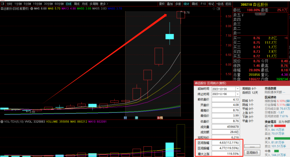Image resolution: width=290 pixels, height=157 pixels.
Task: Open VOL-TDX indicator settings circle icon
Action: tap(2, 122)
